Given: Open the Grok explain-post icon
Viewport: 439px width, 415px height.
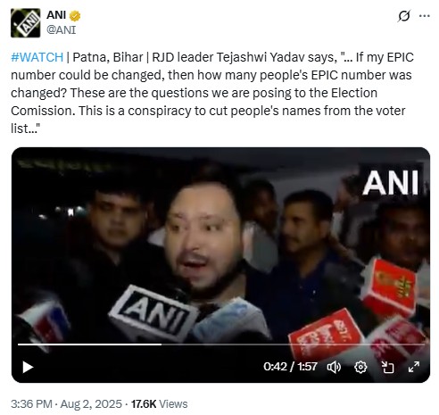Looking at the screenshot, I should pyautogui.click(x=403, y=16).
